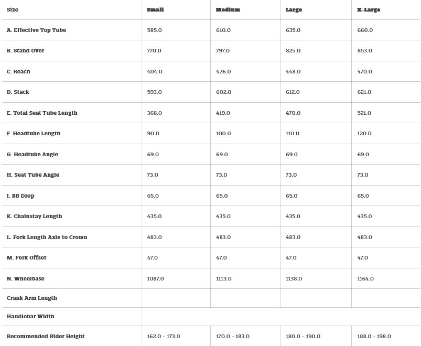Select the E. Total Seat Tube Length label
421x346 pixels.
point(42,113)
